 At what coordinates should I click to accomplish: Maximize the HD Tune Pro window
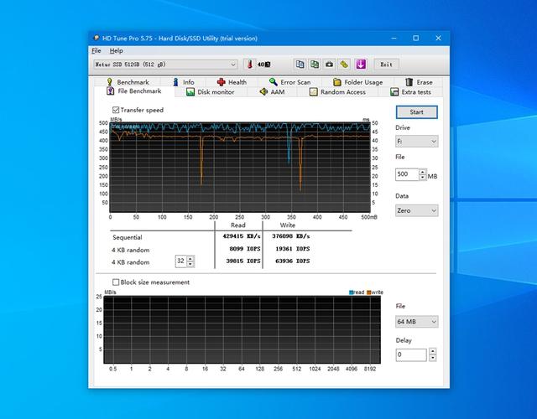click(x=416, y=38)
